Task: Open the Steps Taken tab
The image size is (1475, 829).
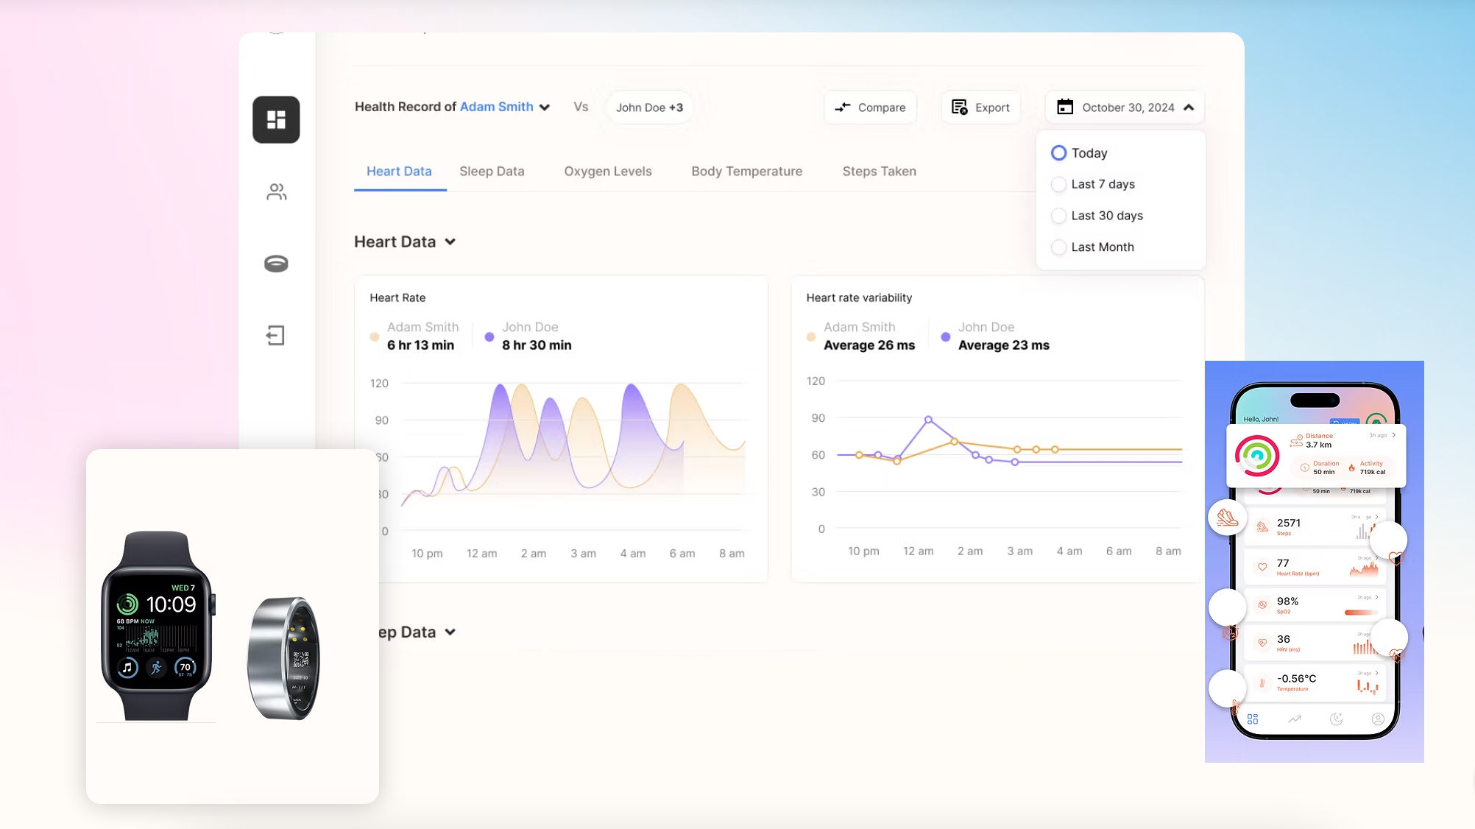Action: pos(879,172)
